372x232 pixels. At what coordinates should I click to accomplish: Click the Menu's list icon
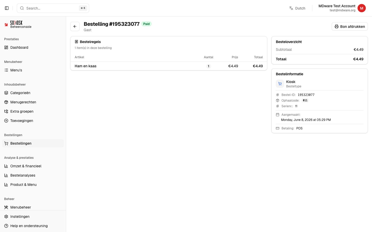[x=6, y=70]
